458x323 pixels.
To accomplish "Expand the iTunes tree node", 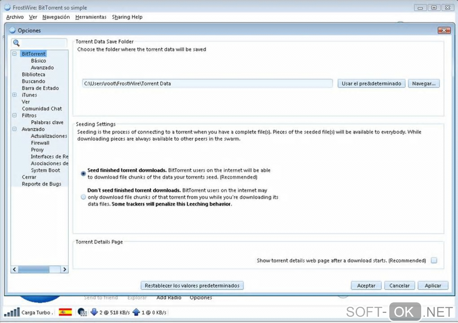I will pos(14,95).
